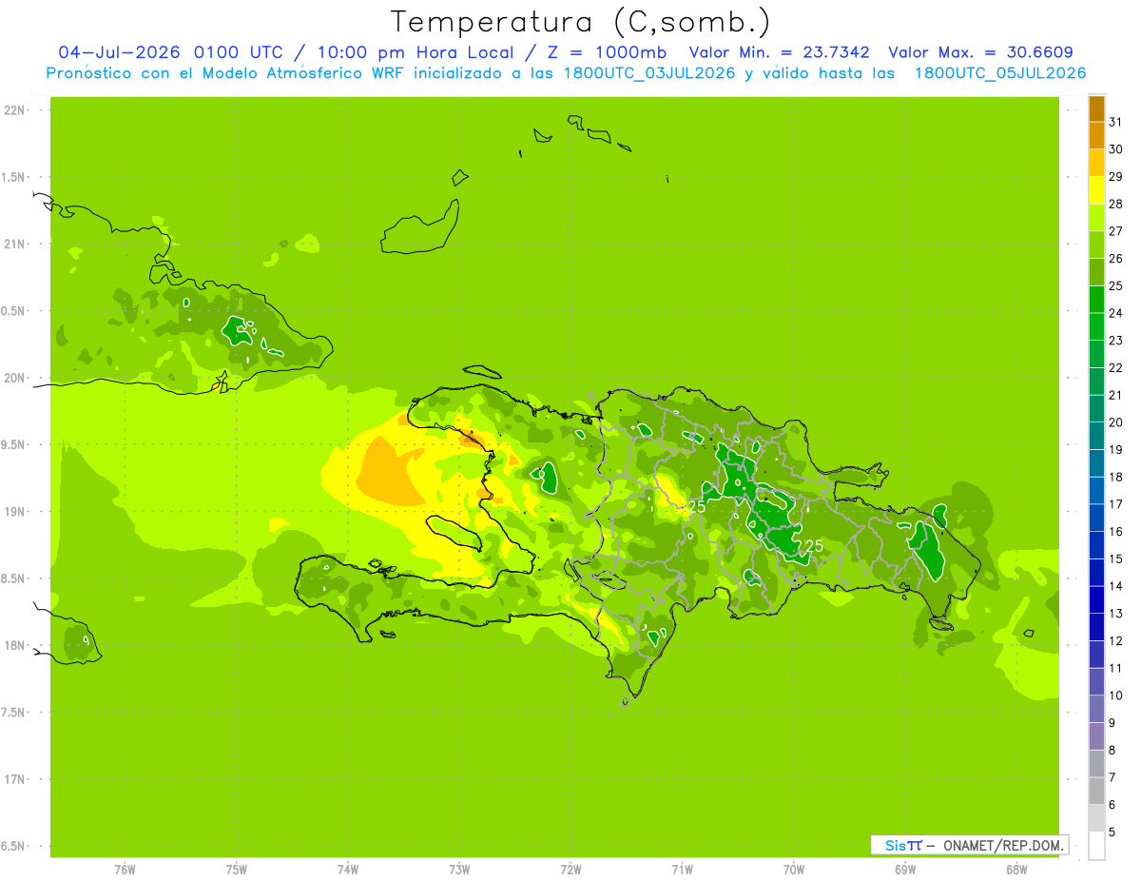The width and height of the screenshot is (1141, 882).
Task: Click the legend value "20"
Action: click(1116, 422)
